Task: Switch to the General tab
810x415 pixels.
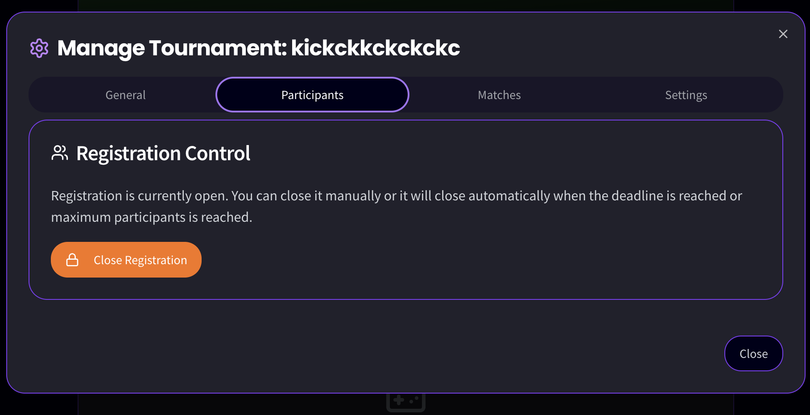Action: [125, 95]
